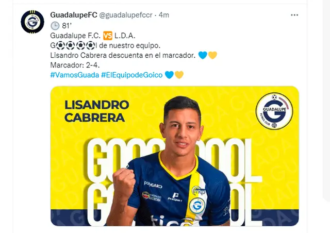Image resolution: width=330 pixels, height=233 pixels.
Task: Click the orange VS emoji icon
Action: (108, 36)
